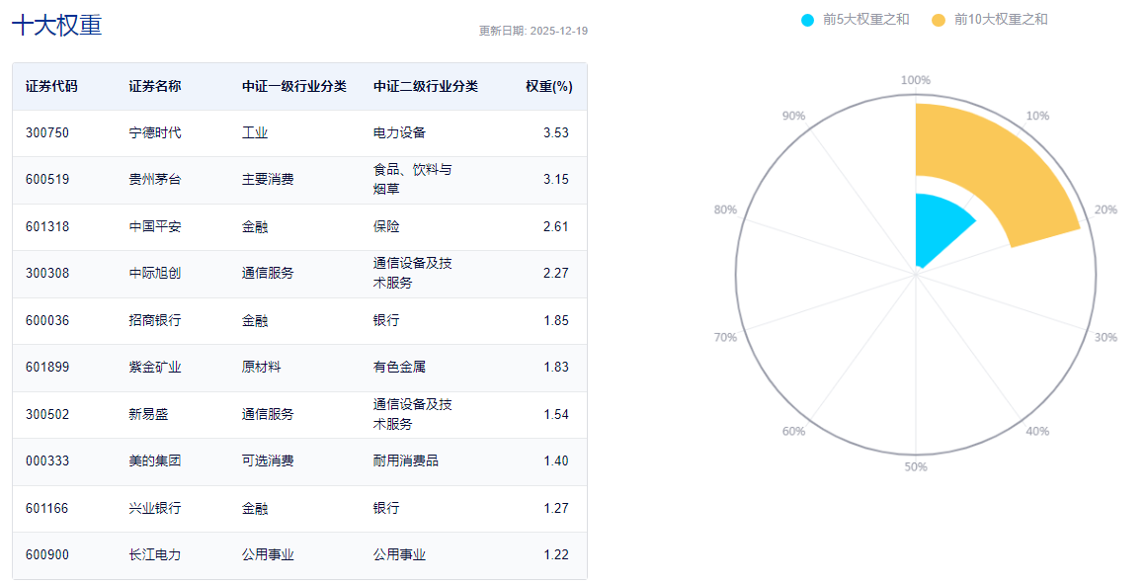Open stock code 300750

click(x=47, y=132)
